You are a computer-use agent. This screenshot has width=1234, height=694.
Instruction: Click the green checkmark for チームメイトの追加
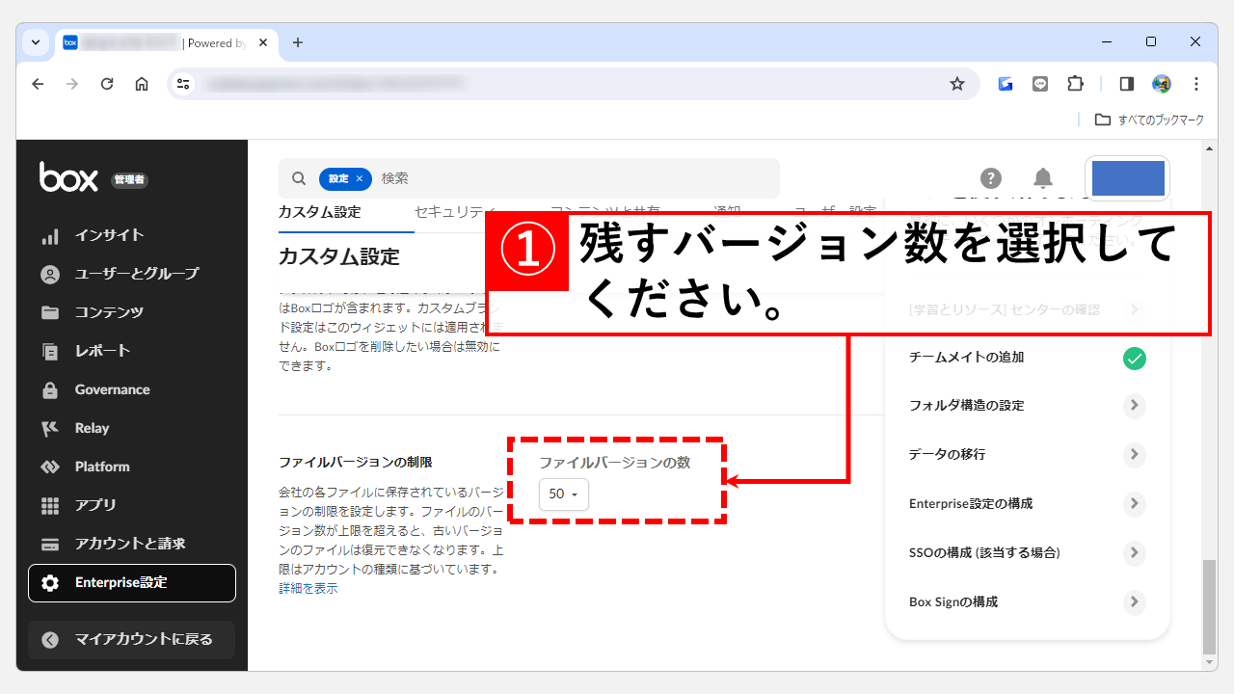tap(1135, 359)
